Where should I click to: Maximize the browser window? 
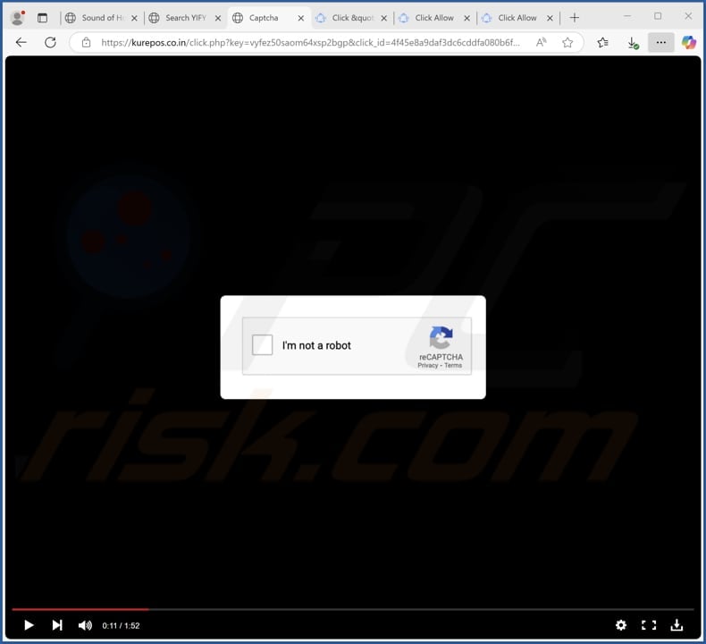(x=658, y=16)
